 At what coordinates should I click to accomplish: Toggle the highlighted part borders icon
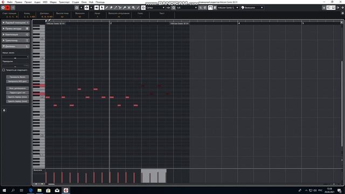[x=210, y=8]
